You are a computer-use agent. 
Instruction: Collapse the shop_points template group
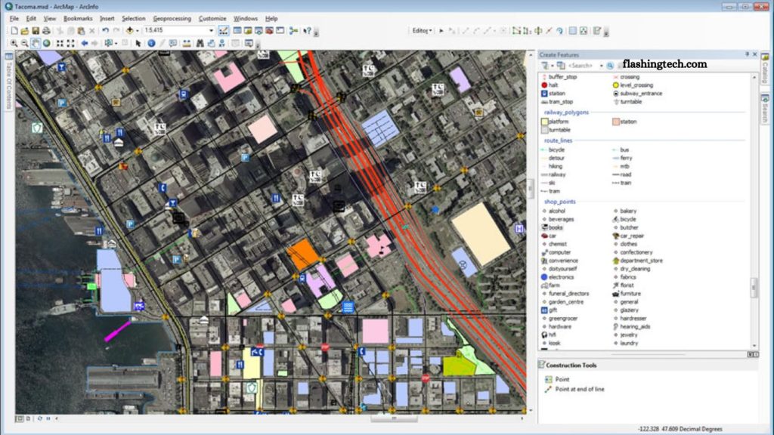560,202
